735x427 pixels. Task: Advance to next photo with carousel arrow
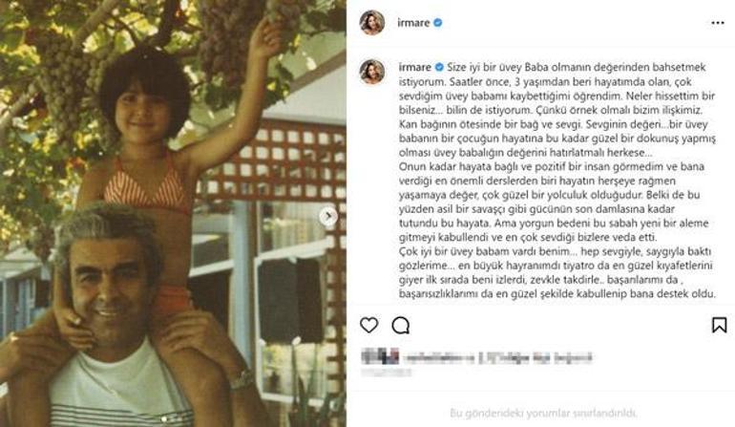pos(328,216)
